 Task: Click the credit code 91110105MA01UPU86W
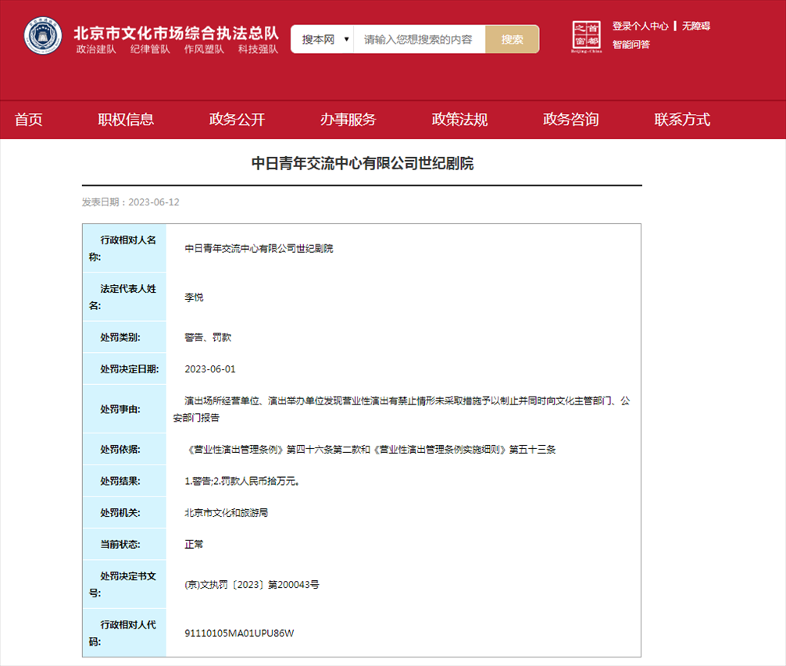pyautogui.click(x=239, y=632)
